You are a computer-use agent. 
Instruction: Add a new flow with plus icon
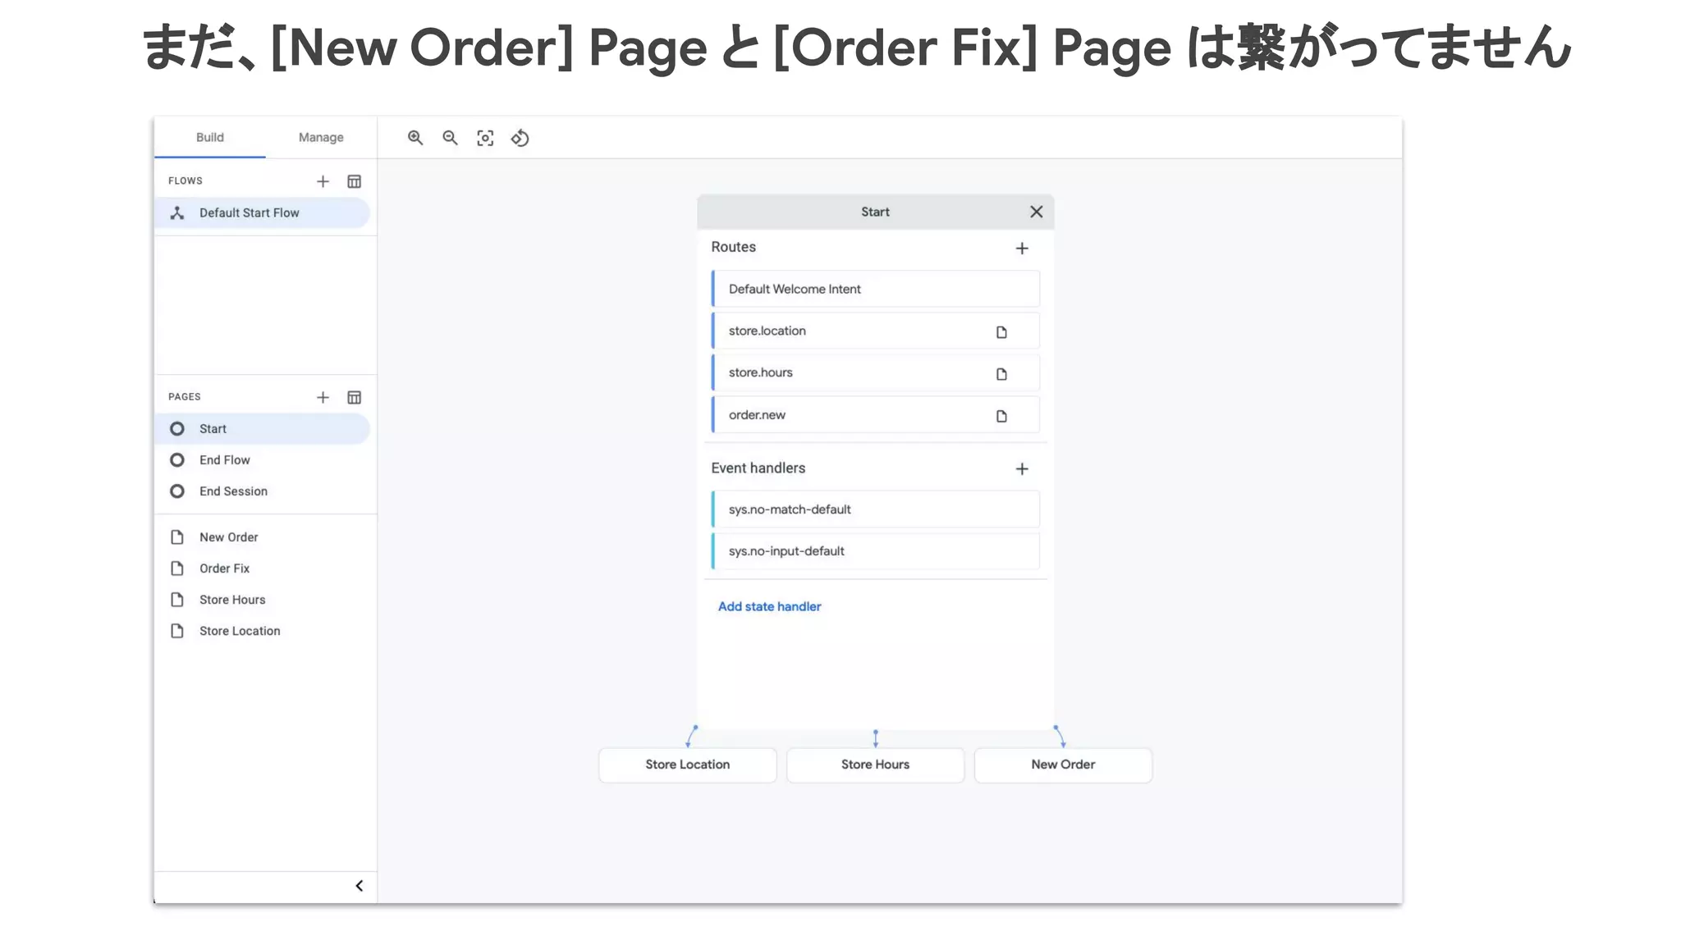pyautogui.click(x=323, y=181)
